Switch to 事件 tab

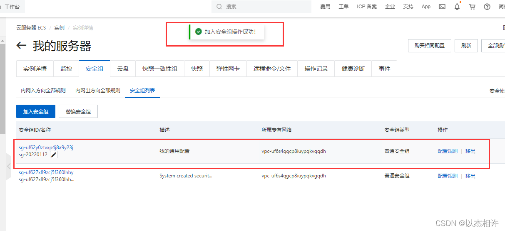[x=385, y=69]
